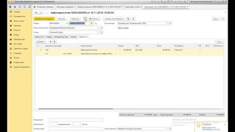Image resolution: width=235 pixels, height=132 pixels.
Task: Go forward with the right arrow button
Action: [41, 13]
